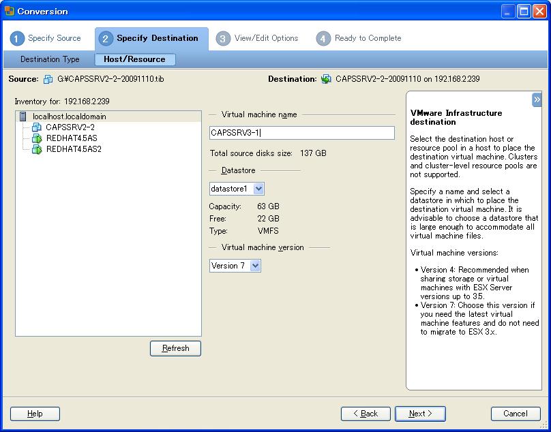The width and height of the screenshot is (551, 432).
Task: Click the VM icon beside CAPSSRV2-2
Action: [x=37, y=127]
